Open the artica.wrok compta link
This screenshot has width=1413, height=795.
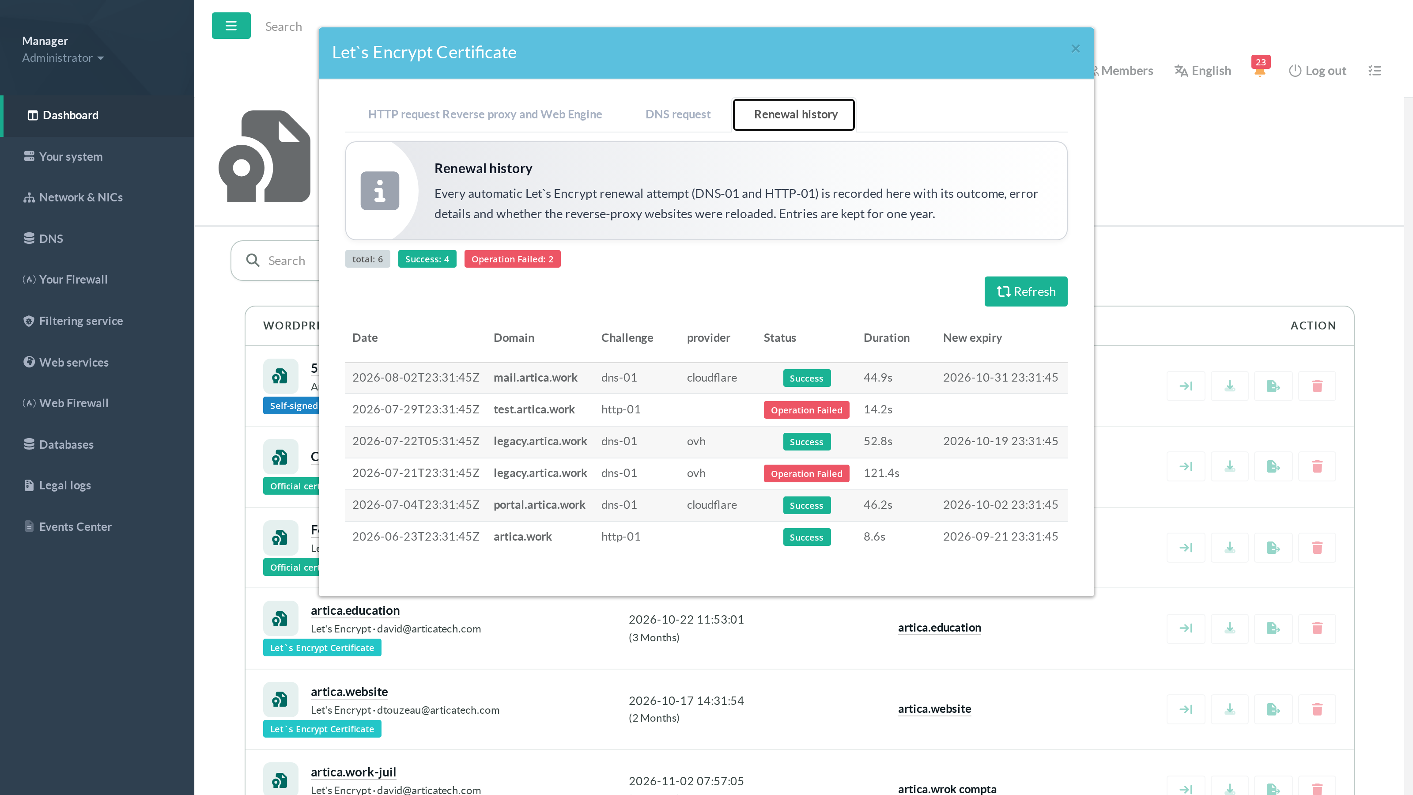point(947,788)
